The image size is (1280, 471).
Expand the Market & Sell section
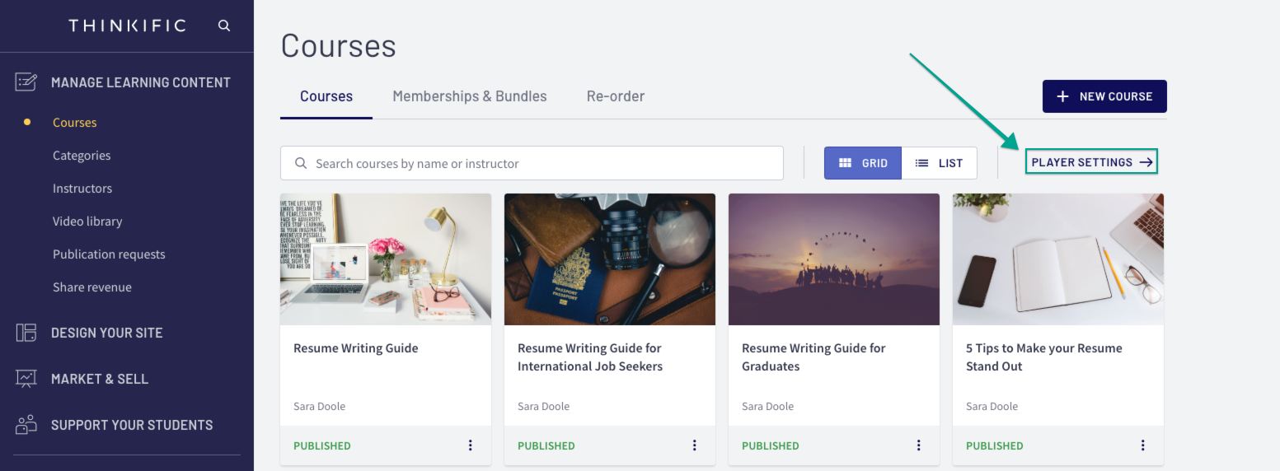point(100,379)
